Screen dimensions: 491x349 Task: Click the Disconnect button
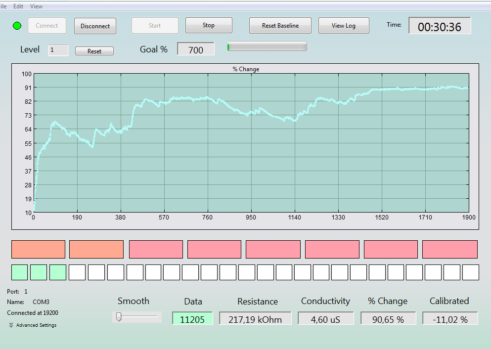95,26
